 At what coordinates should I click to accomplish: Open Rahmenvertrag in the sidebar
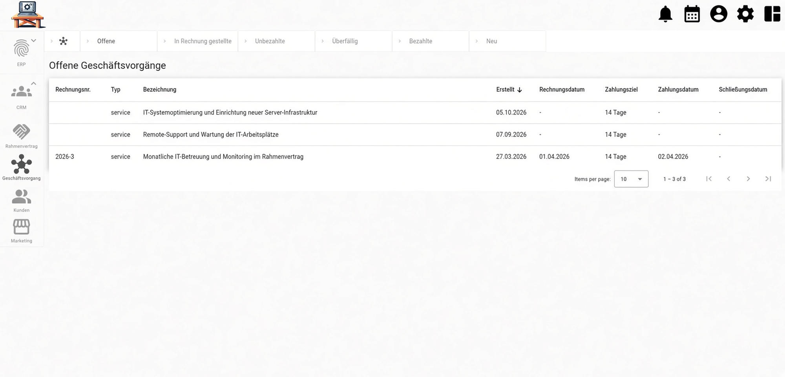[21, 136]
